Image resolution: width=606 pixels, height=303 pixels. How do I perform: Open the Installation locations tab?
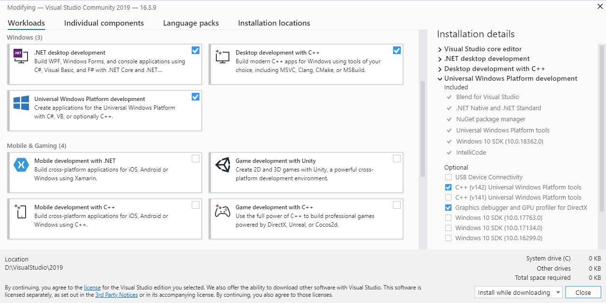(274, 23)
